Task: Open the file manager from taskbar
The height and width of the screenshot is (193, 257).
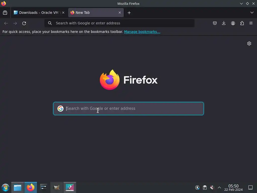Action: [x=18, y=187]
